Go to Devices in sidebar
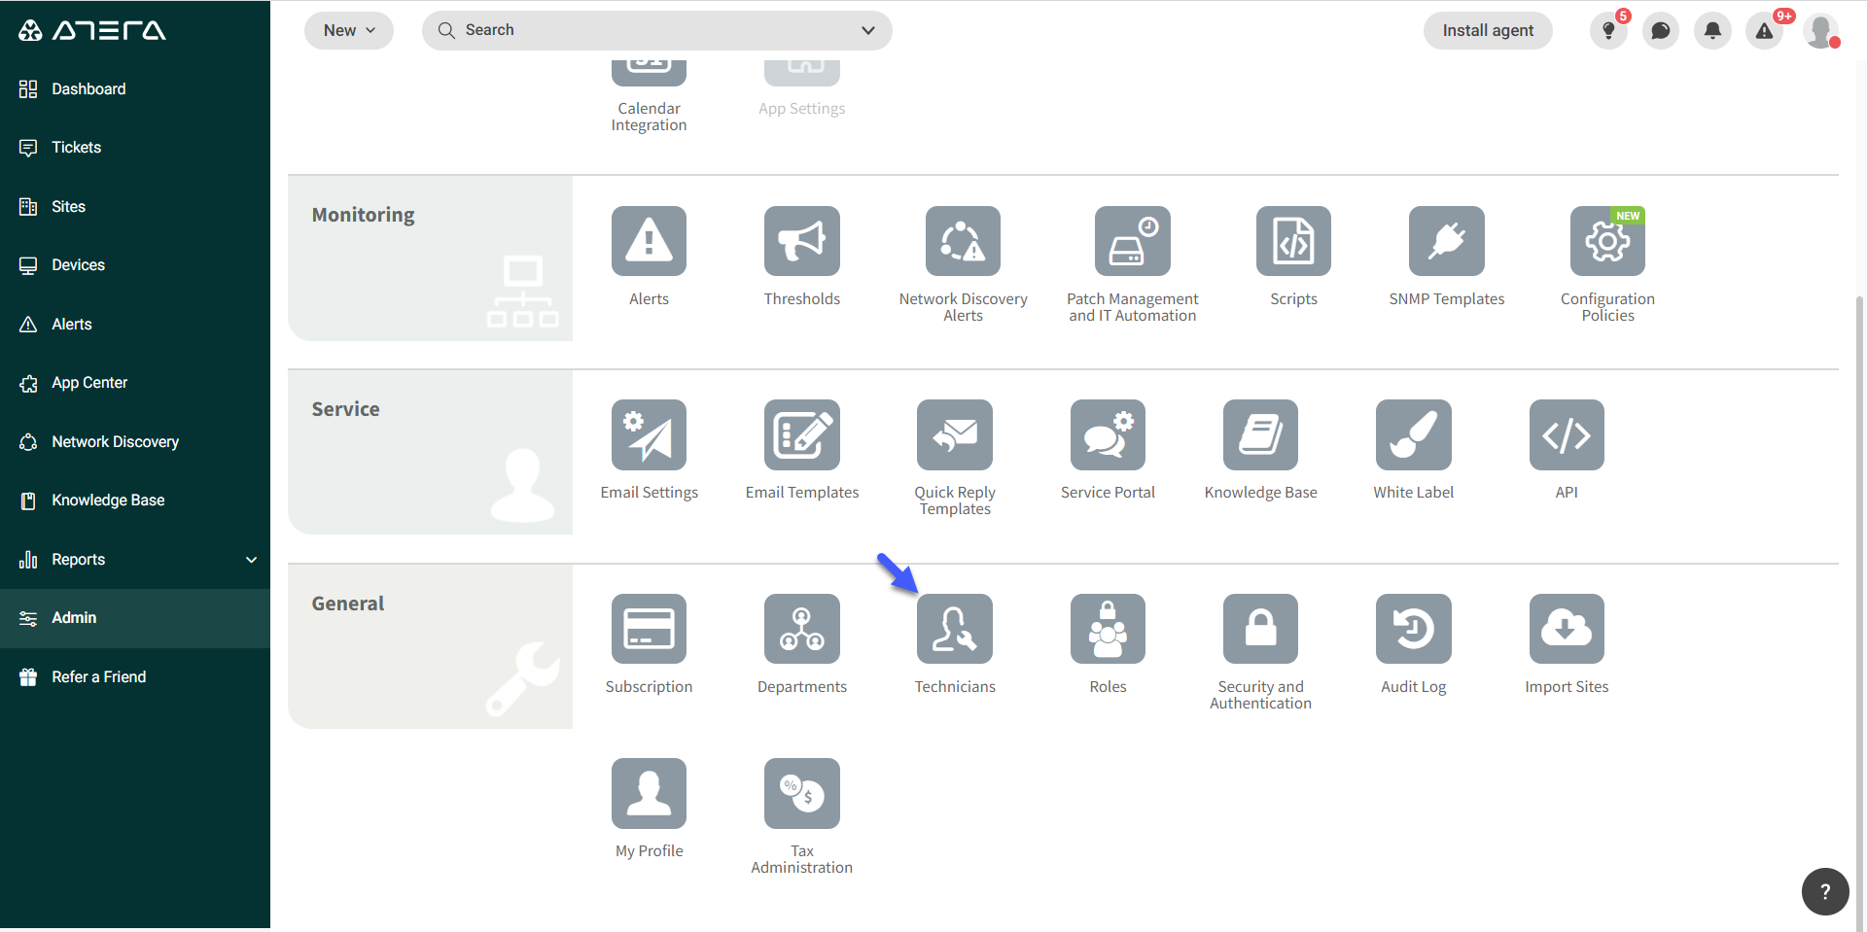The height and width of the screenshot is (932, 1867). 135,265
